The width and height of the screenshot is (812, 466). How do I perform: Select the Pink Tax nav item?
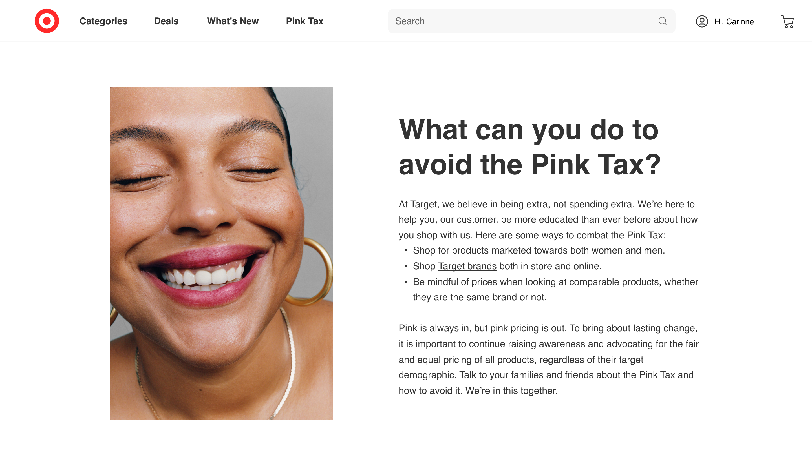(x=304, y=21)
